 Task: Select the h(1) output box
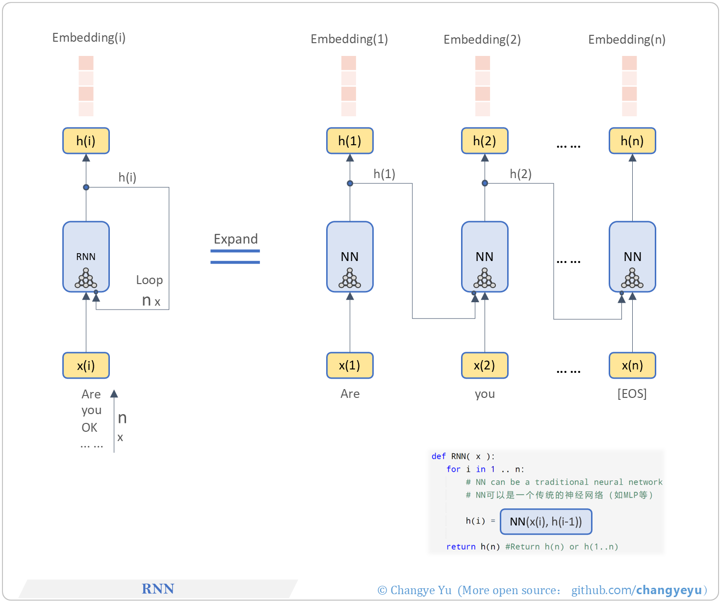tap(350, 141)
